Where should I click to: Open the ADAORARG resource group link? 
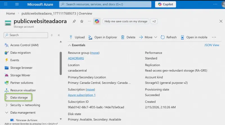tap(76, 58)
